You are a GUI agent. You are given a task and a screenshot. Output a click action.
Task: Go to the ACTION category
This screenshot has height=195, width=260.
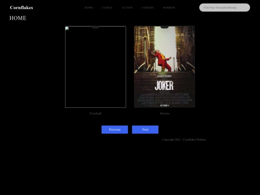click(x=127, y=8)
